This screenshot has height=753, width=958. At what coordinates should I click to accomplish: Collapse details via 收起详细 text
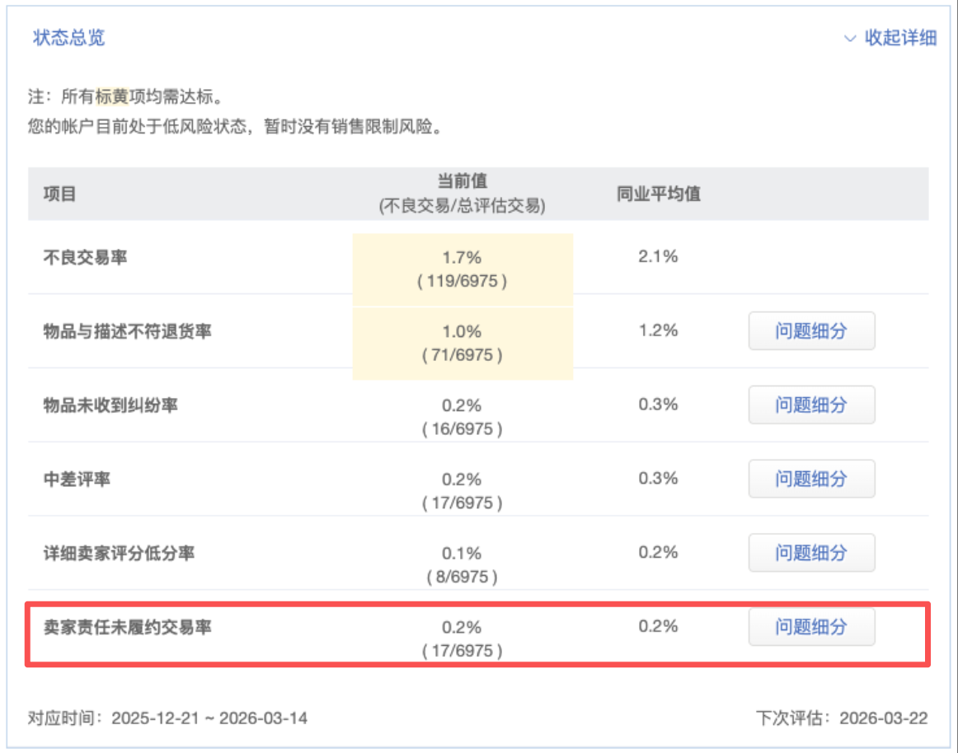900,38
